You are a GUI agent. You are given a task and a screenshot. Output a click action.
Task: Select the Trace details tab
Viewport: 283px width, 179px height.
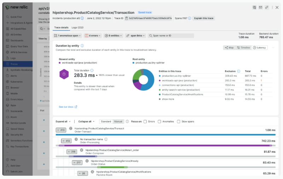click(61, 28)
